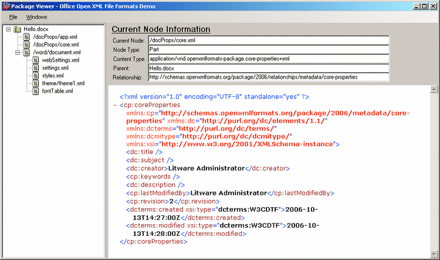This screenshot has width=440, height=260.
Task: Click the Relationship URL field
Action: (269, 77)
